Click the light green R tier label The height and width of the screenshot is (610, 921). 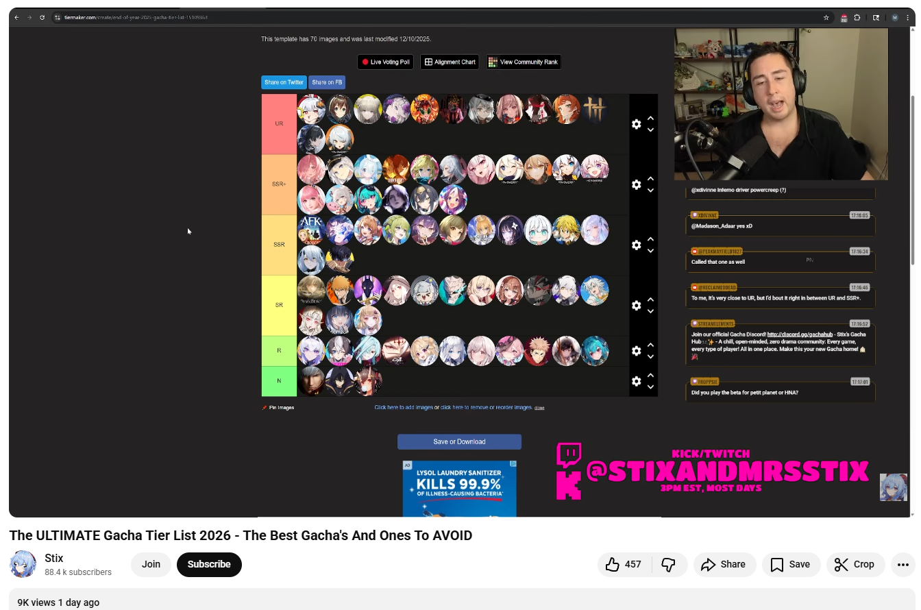click(x=279, y=351)
